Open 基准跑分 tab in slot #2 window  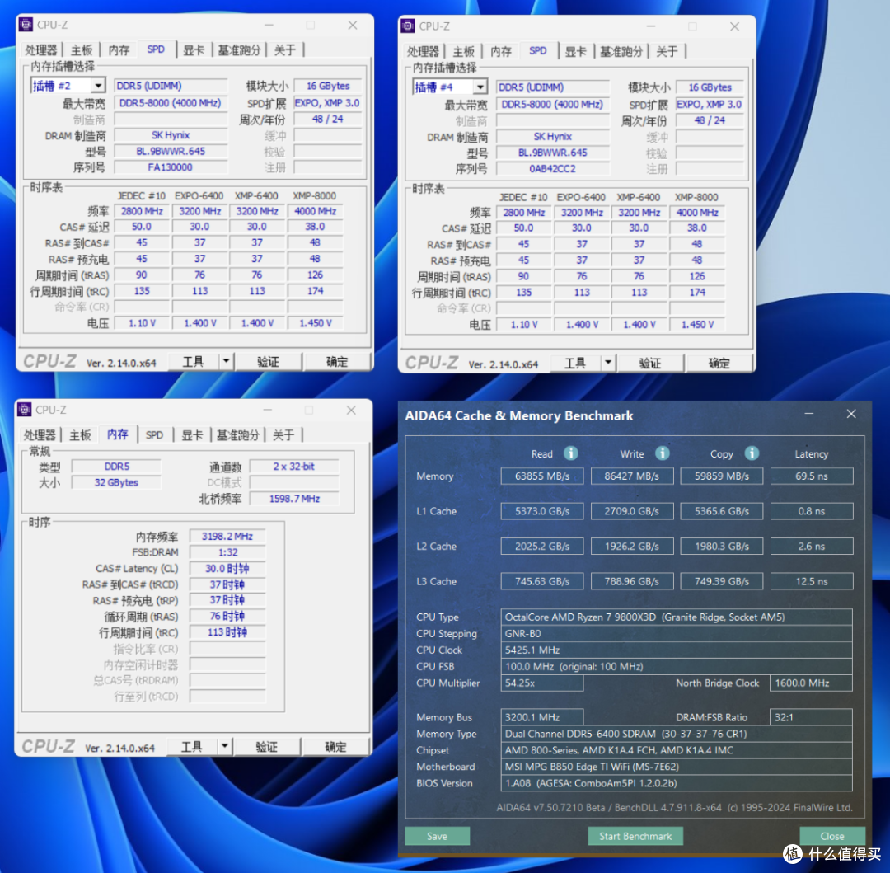point(239,50)
